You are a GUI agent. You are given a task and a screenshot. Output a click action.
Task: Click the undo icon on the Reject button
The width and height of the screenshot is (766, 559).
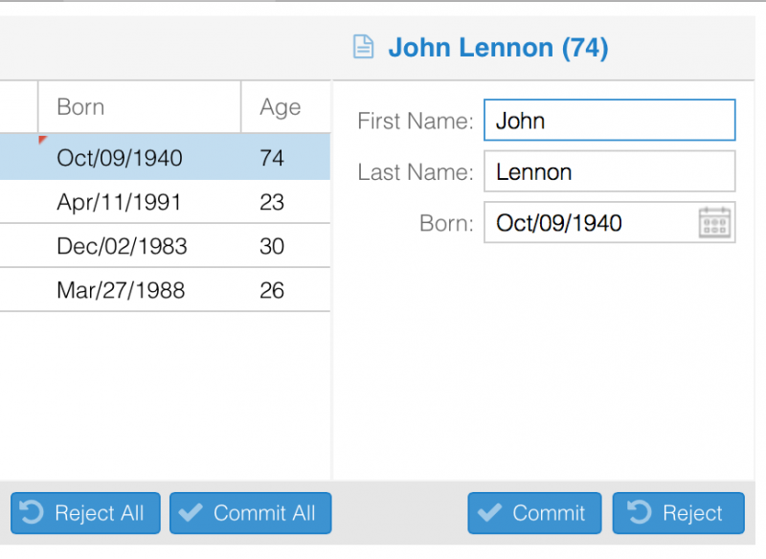639,513
